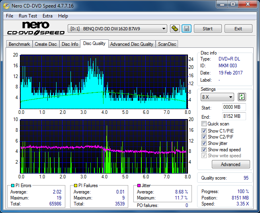Switch to the Advanced Disc Quality tab

(132, 44)
